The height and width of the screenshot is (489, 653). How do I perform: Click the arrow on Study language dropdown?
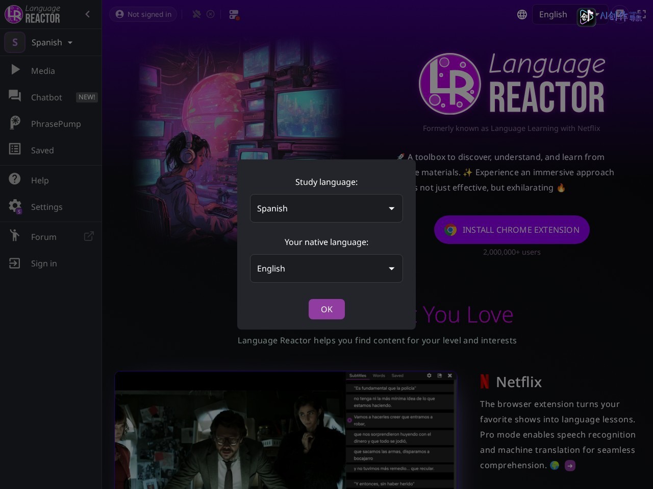click(x=392, y=208)
